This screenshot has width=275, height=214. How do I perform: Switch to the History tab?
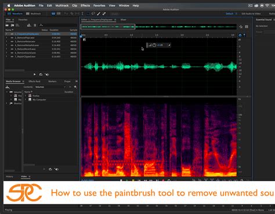coord(9,176)
